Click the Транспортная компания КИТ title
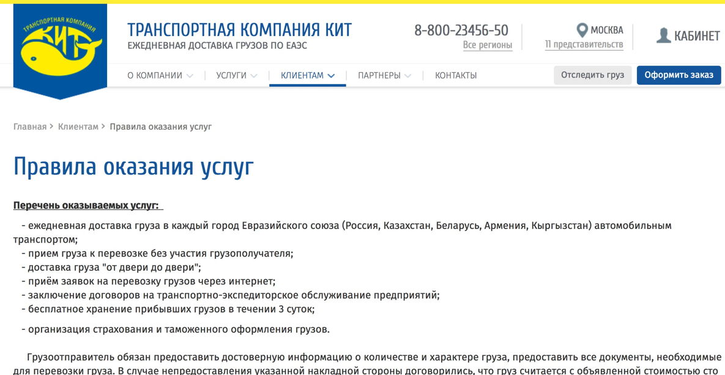Viewport: 725px width, 375px height. [239, 30]
